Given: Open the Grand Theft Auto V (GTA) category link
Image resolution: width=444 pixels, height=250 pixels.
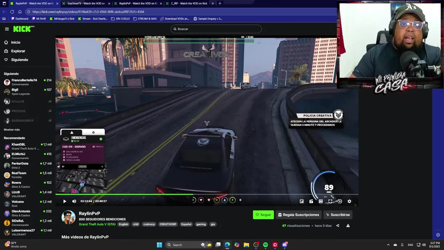Looking at the screenshot, I should 97,224.
